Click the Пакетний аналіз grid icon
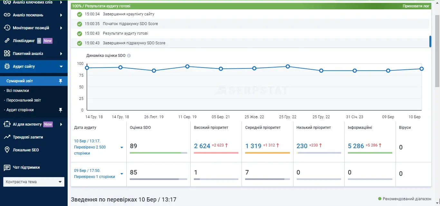 7,54
